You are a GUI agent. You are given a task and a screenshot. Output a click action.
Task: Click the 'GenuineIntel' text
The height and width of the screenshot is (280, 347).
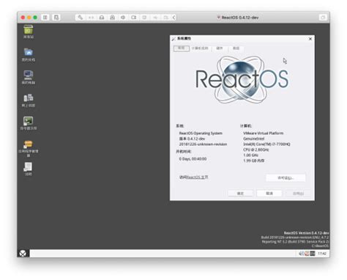(254, 139)
